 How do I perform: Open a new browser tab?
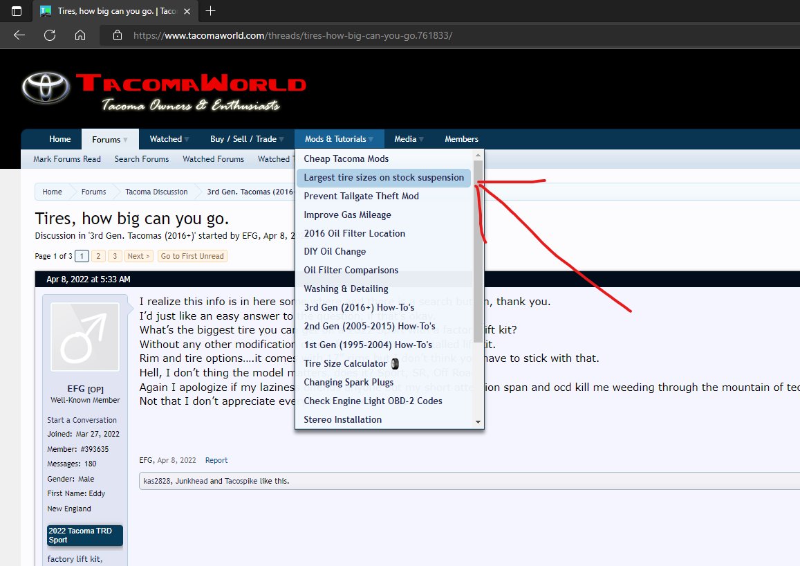(210, 10)
